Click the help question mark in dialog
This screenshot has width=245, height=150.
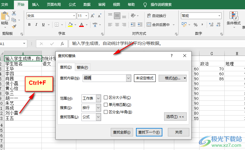[x=172, y=56]
